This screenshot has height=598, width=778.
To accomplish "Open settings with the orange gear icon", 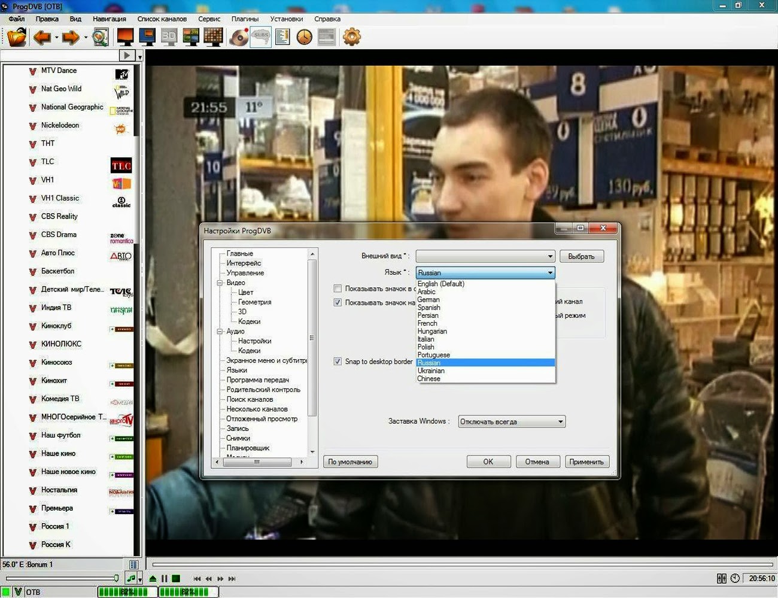I will coord(352,37).
